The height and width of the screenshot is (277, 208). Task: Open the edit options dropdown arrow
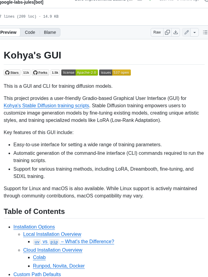click(194, 32)
